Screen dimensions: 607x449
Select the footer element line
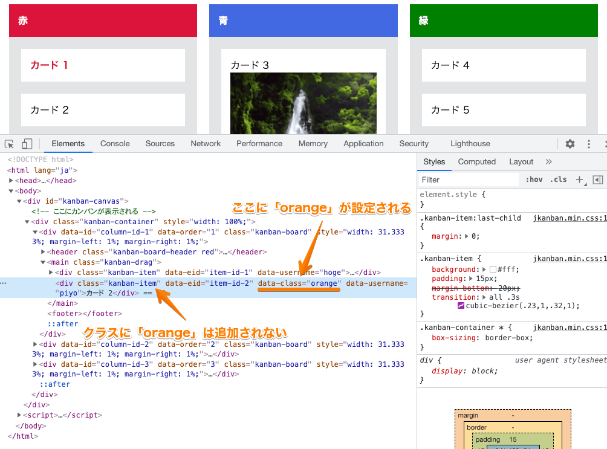(85, 314)
